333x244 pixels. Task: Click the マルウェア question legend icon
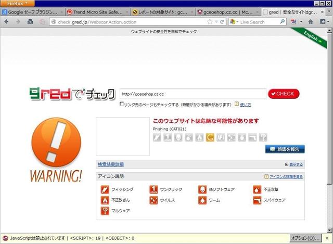pos(105,211)
